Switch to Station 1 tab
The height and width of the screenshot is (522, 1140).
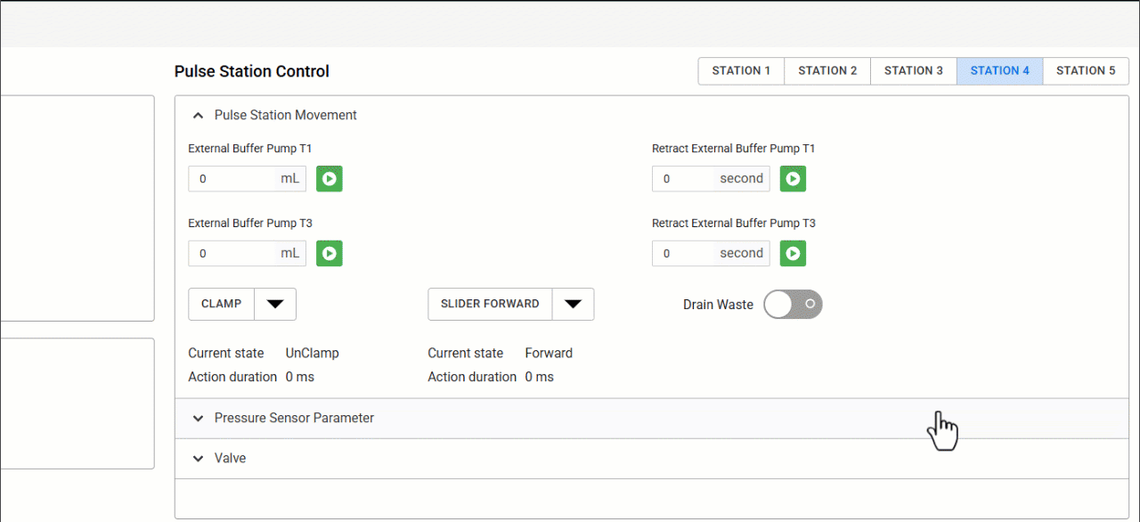point(741,71)
